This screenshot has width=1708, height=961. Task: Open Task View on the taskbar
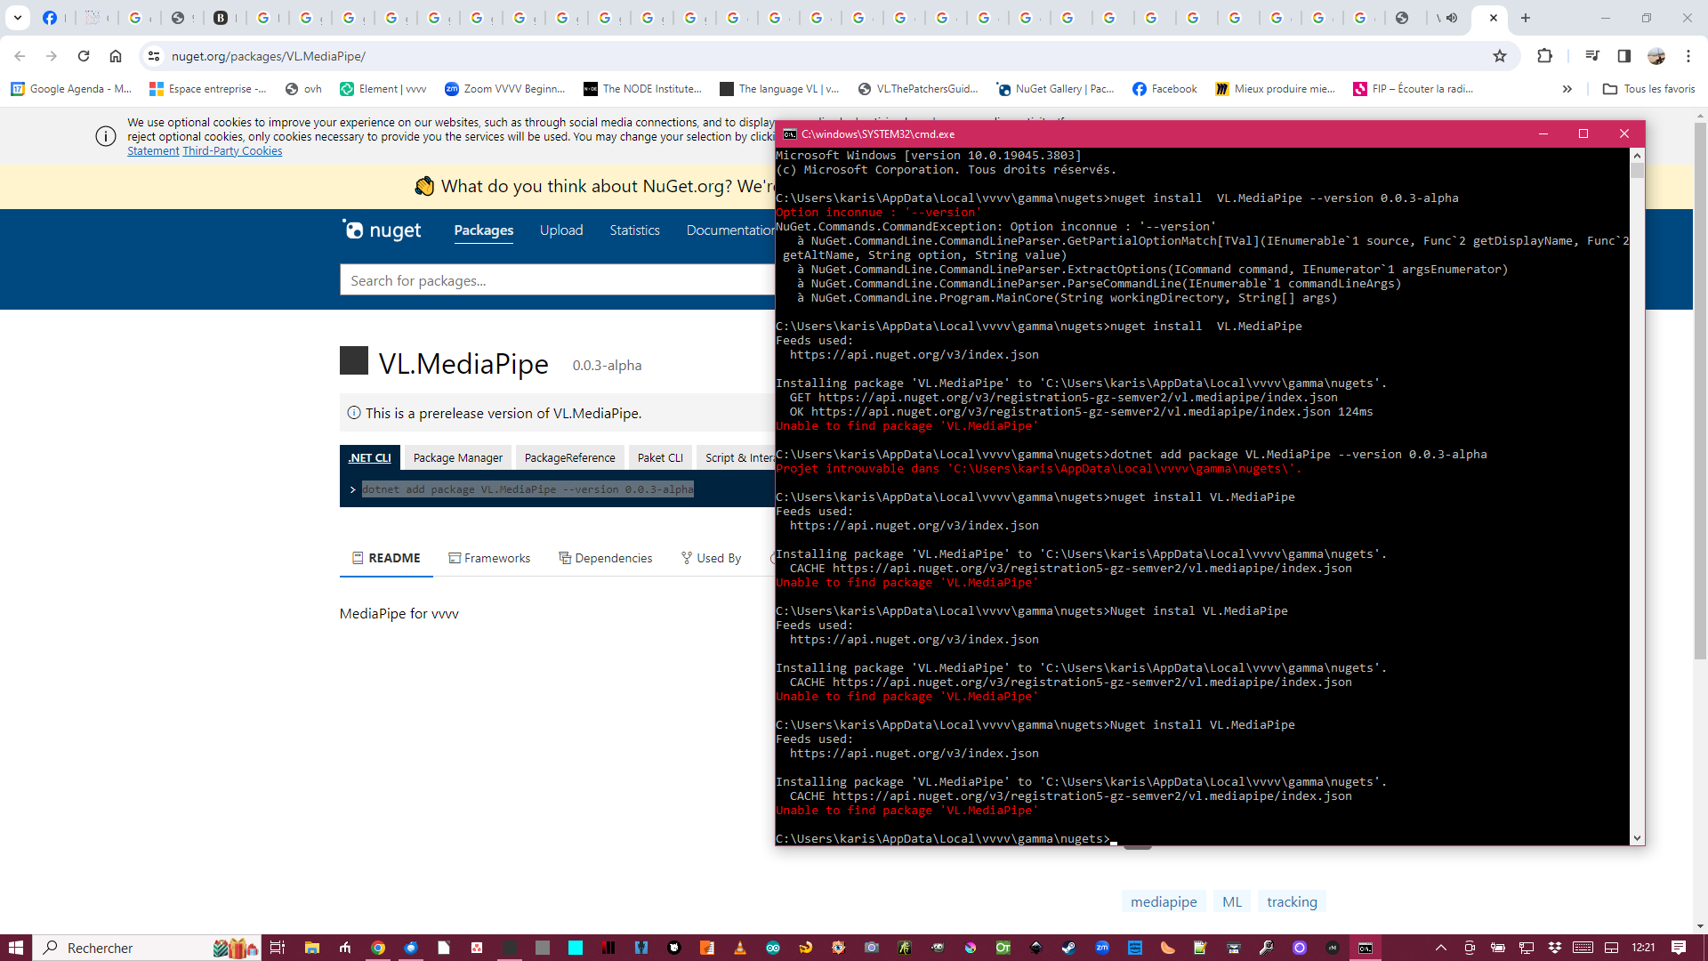(278, 948)
